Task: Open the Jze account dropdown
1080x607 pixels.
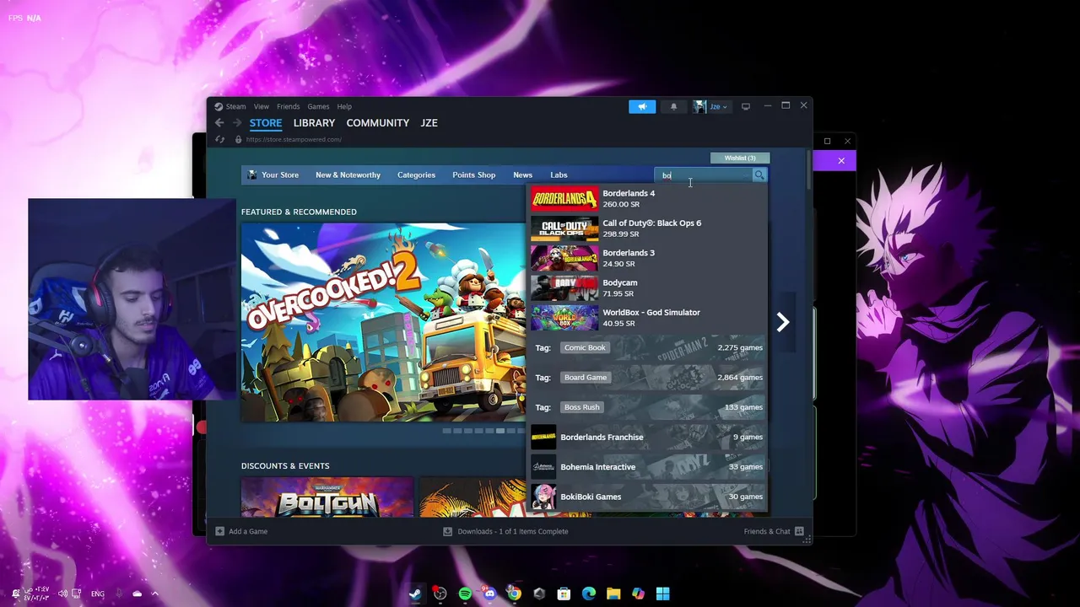Action: click(x=710, y=106)
